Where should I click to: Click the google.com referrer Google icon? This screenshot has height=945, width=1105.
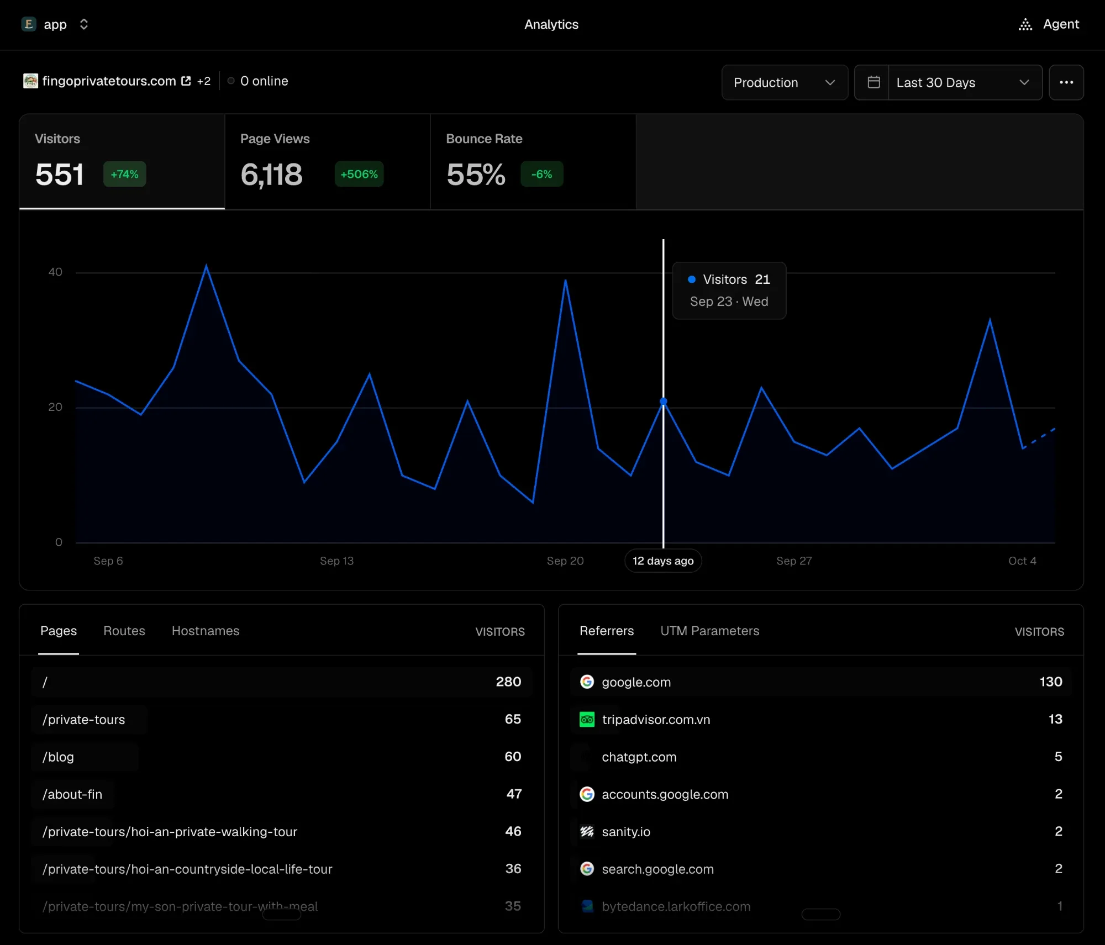[x=587, y=682]
